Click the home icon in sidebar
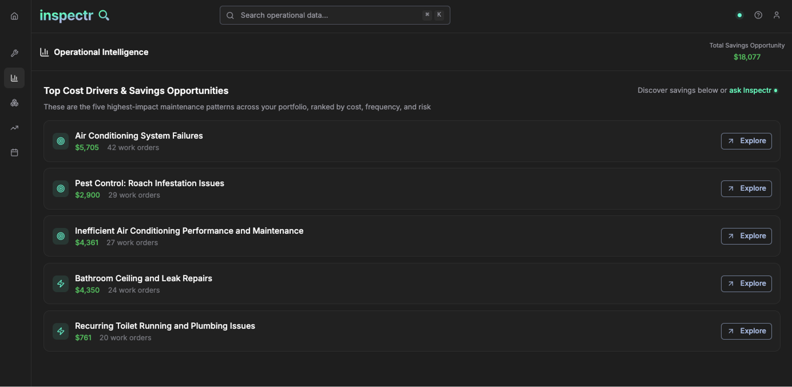Viewport: 792px width, 387px height. 14,16
